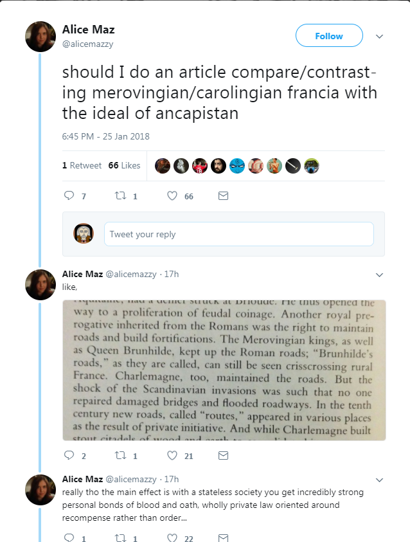Share the book photo tweet by direct message
Viewport: 410px width, 542px height.
click(223, 456)
